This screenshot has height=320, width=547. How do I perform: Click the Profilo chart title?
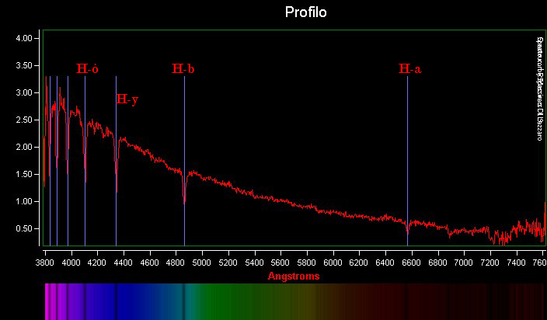tap(305, 12)
